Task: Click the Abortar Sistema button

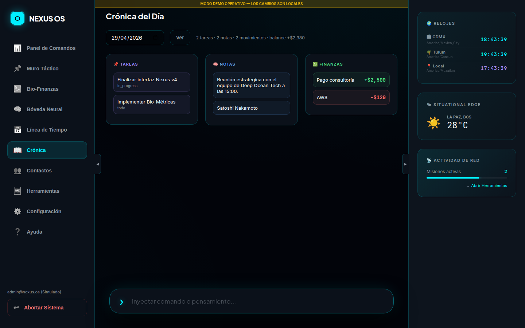Action: pos(47,308)
